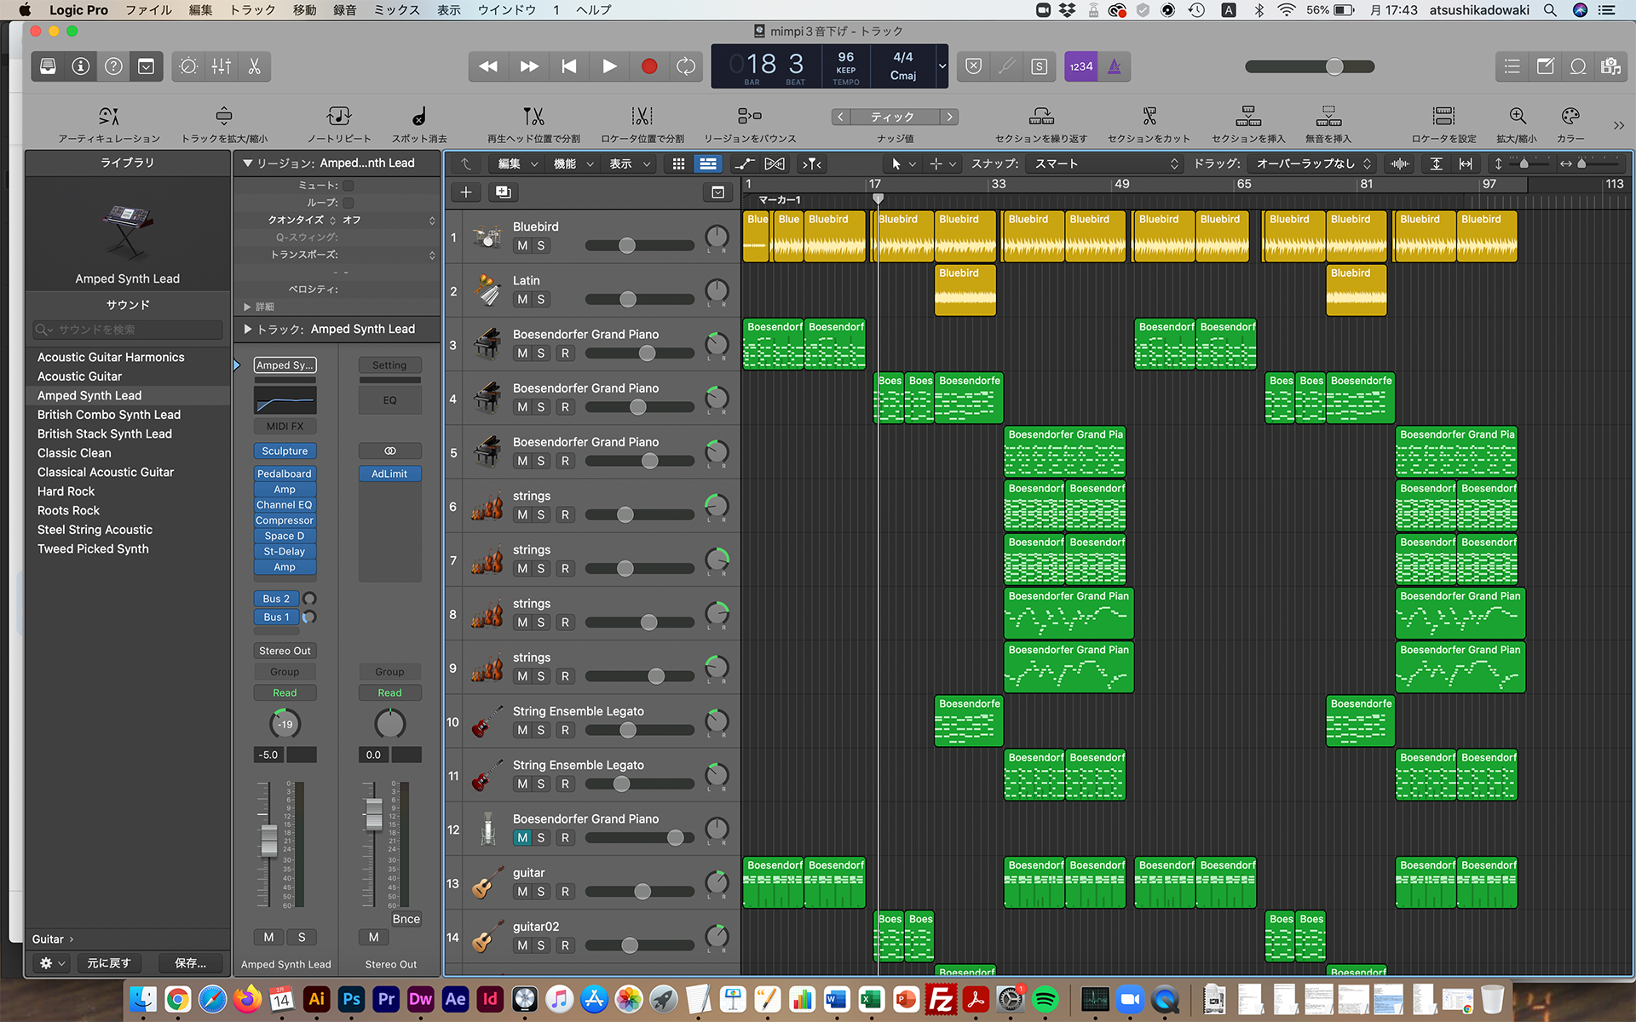The height and width of the screenshot is (1022, 1636).
Task: Click the Bnce bounce button
Action: coord(406,919)
